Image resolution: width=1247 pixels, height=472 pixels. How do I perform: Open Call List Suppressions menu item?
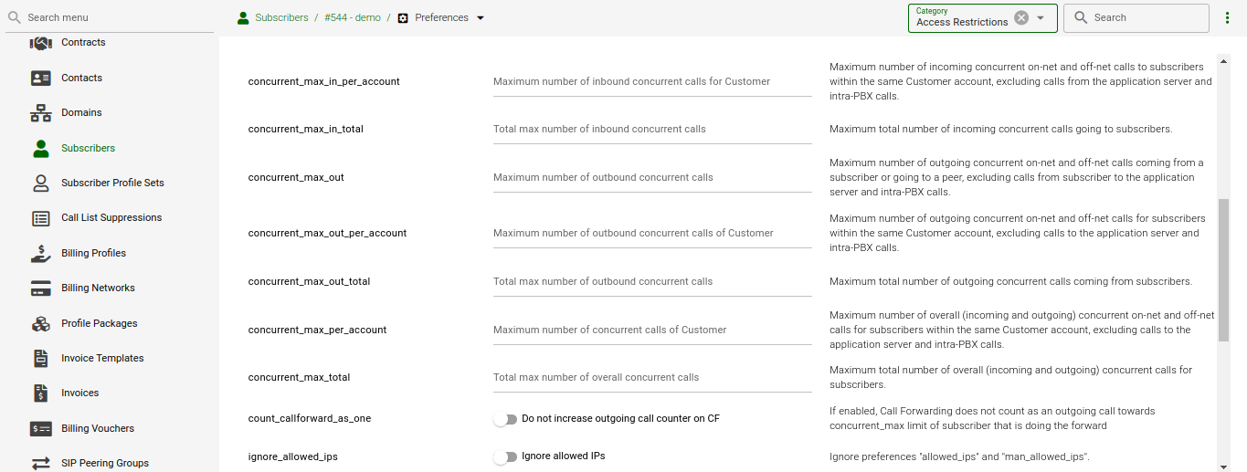pyautogui.click(x=110, y=218)
